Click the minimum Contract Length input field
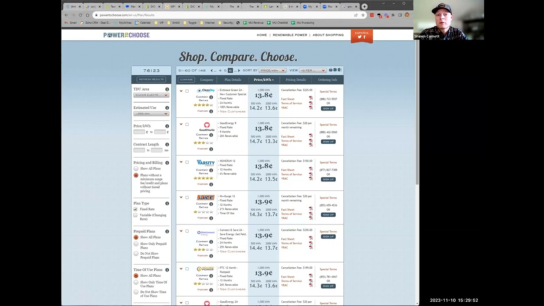This screenshot has width=544, height=306. [139, 150]
